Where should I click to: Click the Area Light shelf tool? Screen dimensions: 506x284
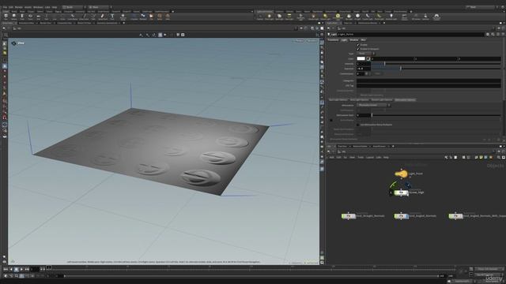click(289, 17)
